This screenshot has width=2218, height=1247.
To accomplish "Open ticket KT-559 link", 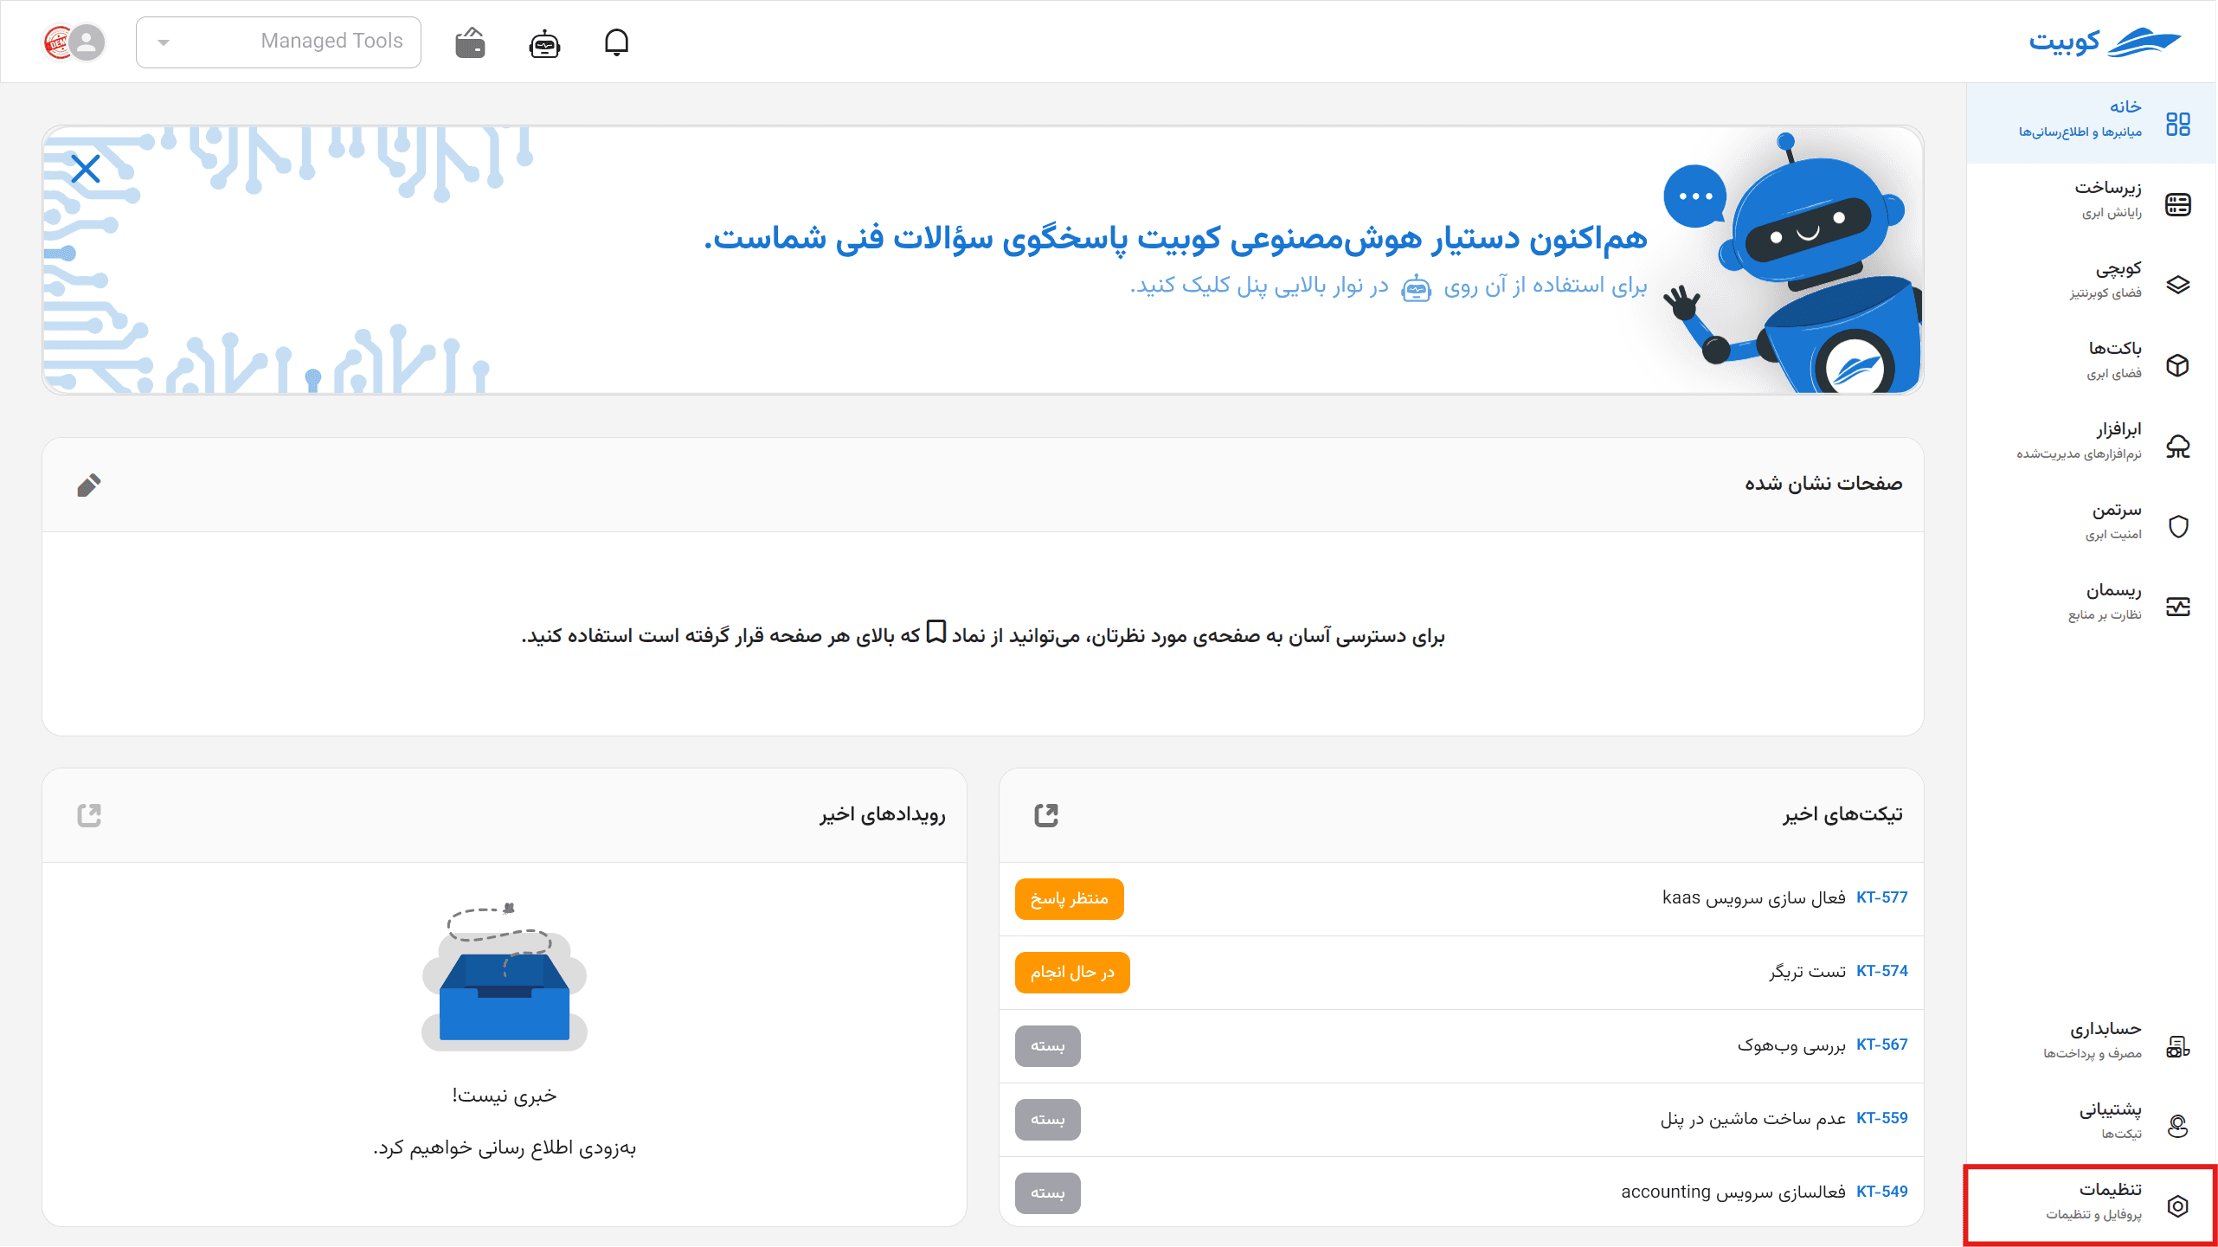I will click(1881, 1118).
